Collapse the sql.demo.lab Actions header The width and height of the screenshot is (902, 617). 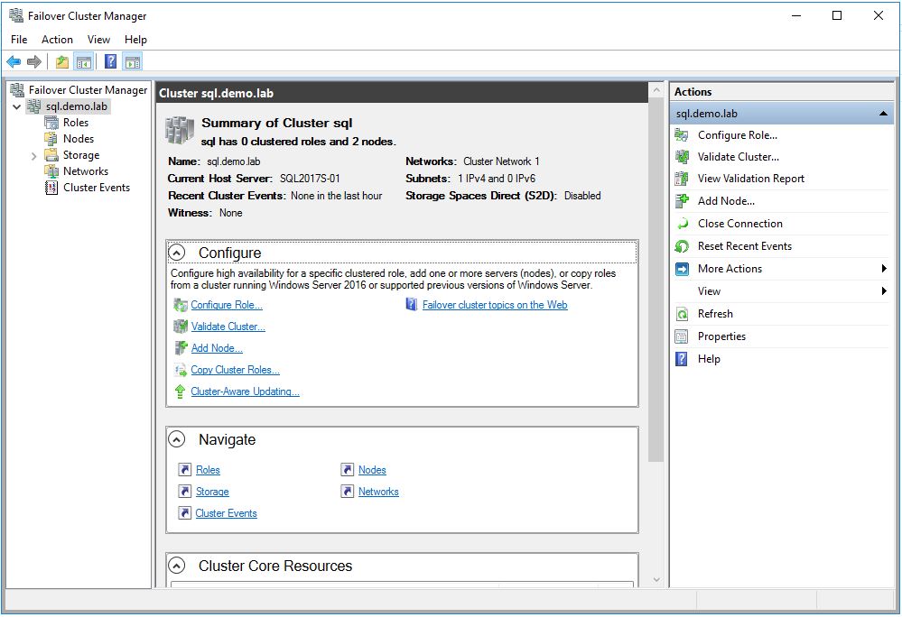tap(882, 114)
